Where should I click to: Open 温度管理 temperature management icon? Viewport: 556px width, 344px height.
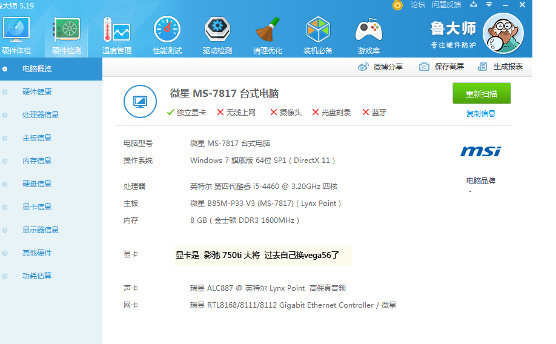tap(117, 36)
